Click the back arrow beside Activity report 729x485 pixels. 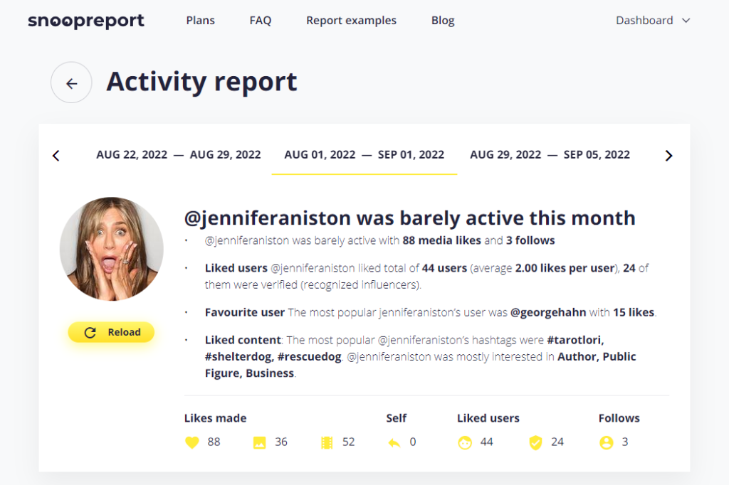pos(71,82)
